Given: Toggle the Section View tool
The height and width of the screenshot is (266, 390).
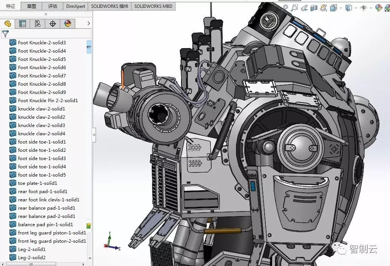Looking at the screenshot, I should 314,8.
